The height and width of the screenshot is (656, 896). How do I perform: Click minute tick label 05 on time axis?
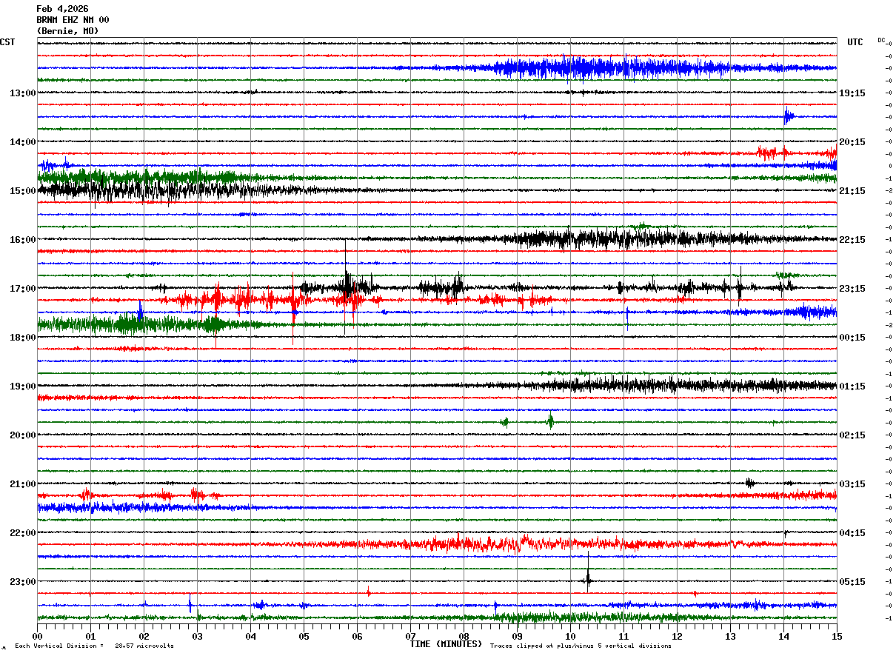pos(304,636)
